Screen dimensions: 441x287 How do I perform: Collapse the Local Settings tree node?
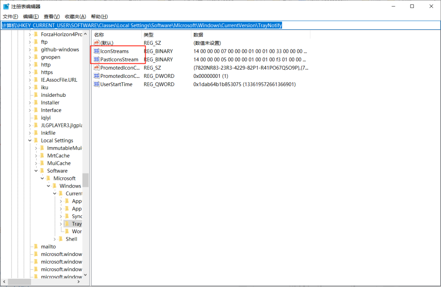pos(30,141)
